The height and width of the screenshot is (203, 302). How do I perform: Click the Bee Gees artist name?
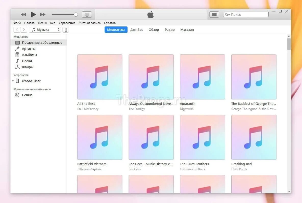point(135,169)
